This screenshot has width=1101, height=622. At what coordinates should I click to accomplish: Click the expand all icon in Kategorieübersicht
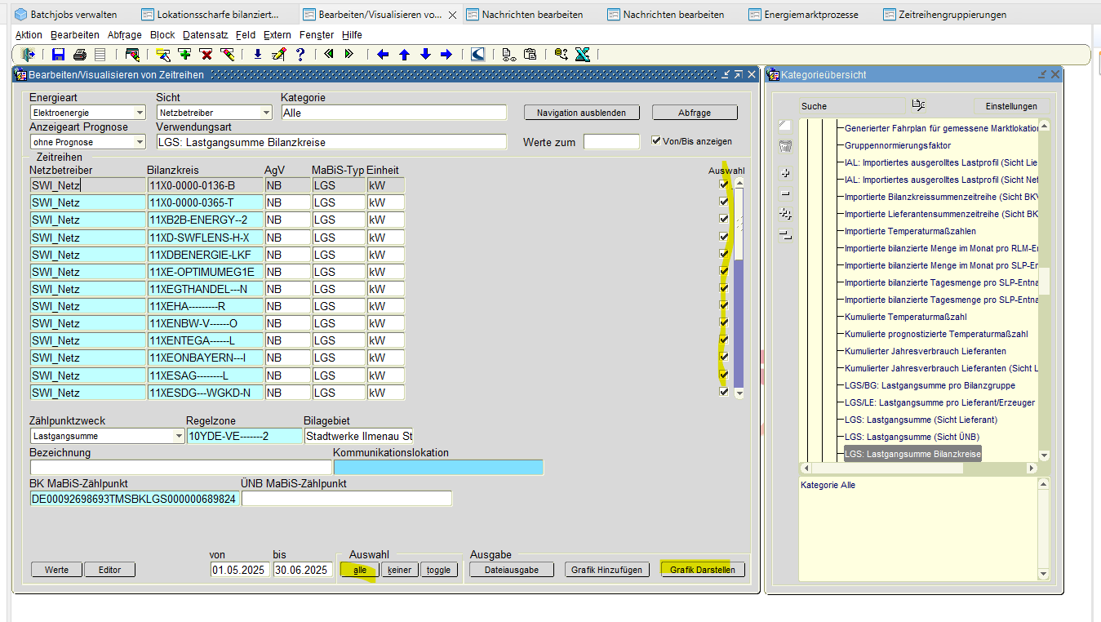tap(785, 214)
